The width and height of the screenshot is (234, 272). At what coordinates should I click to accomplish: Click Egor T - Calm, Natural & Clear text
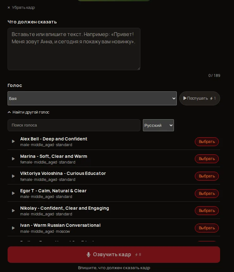[x=53, y=191]
